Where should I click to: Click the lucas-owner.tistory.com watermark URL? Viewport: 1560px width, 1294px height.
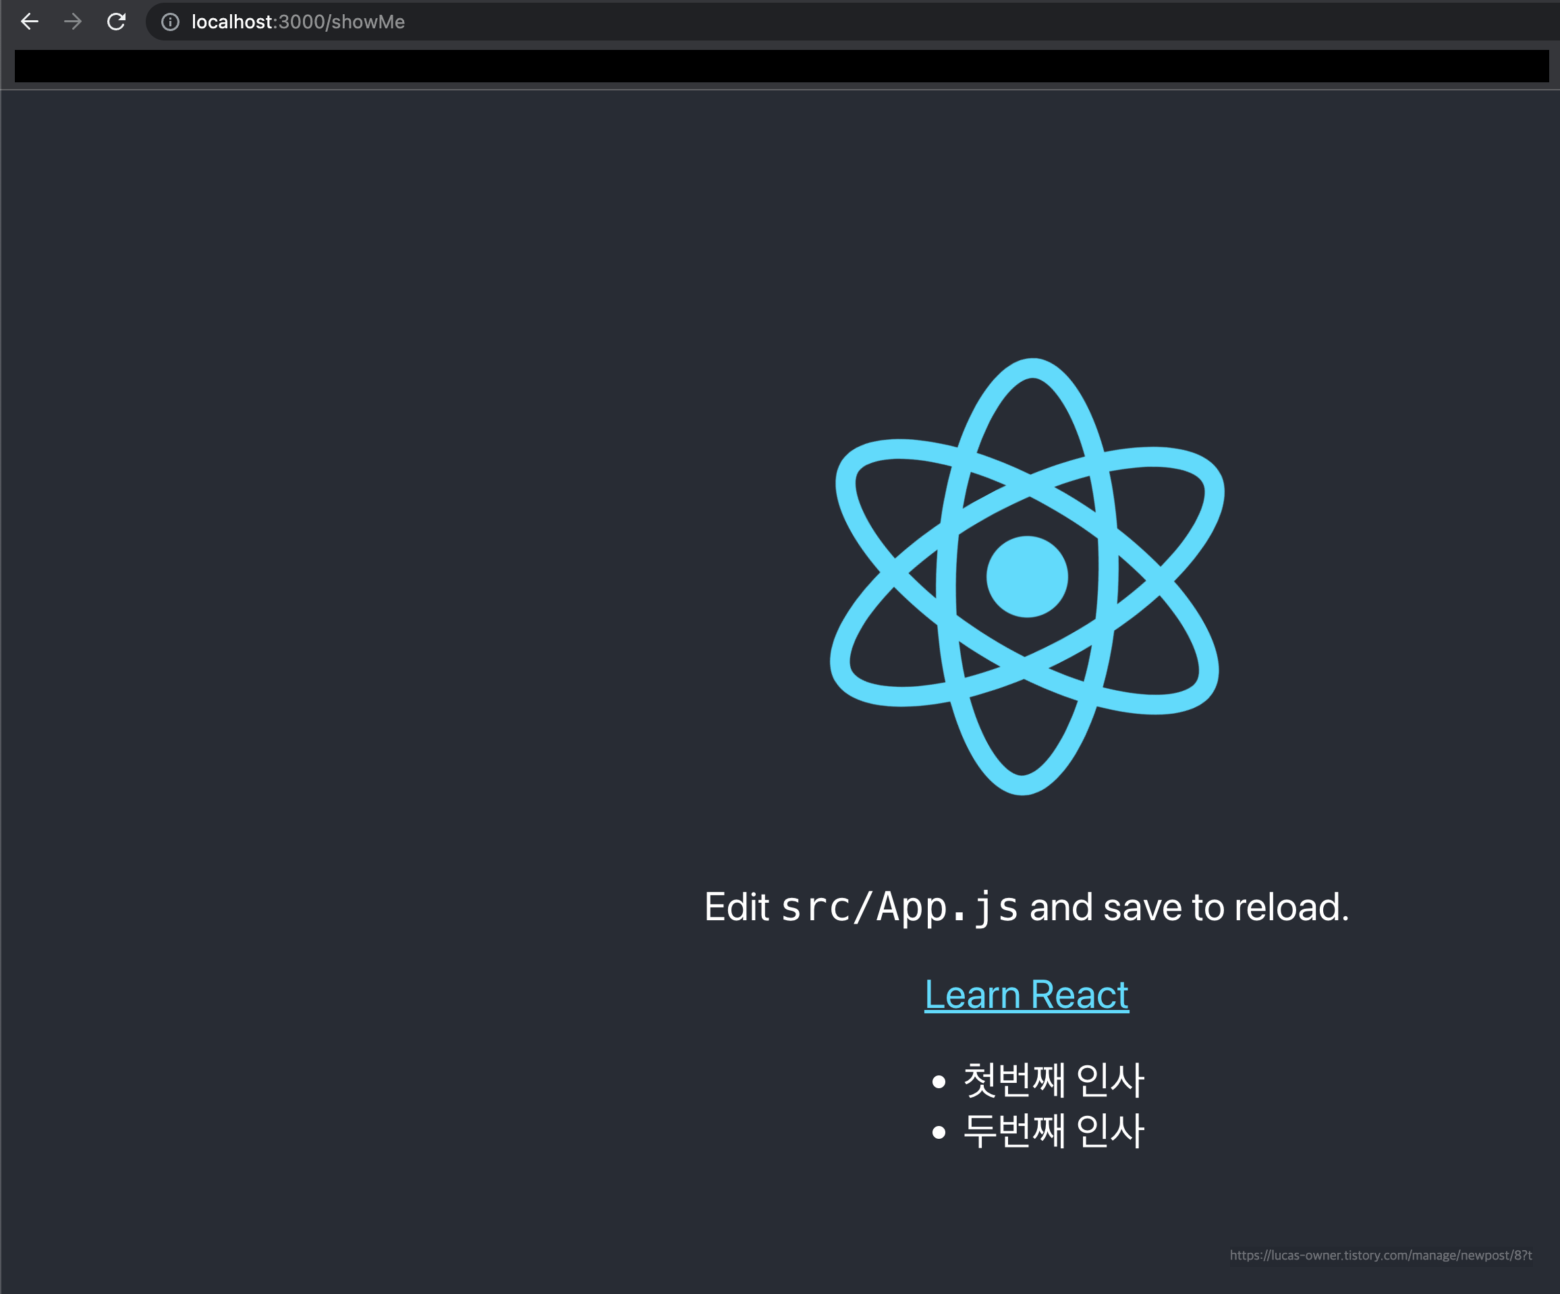click(1381, 1256)
